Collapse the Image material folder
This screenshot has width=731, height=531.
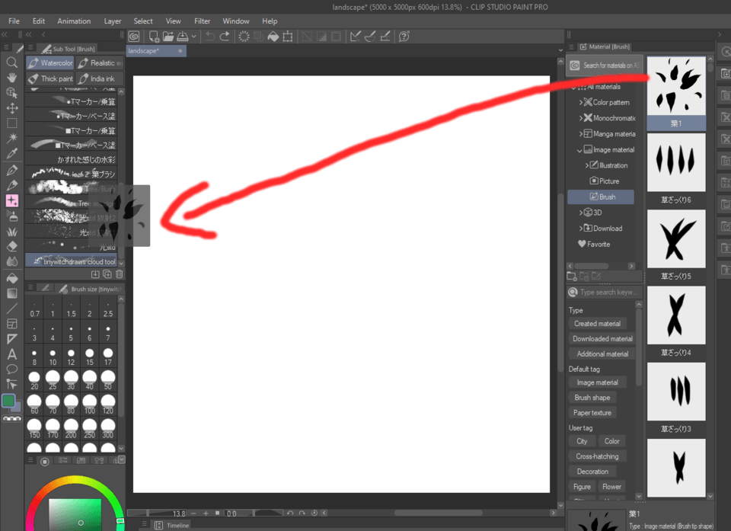(x=579, y=150)
